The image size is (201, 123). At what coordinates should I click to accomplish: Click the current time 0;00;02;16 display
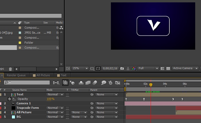coord(110,69)
